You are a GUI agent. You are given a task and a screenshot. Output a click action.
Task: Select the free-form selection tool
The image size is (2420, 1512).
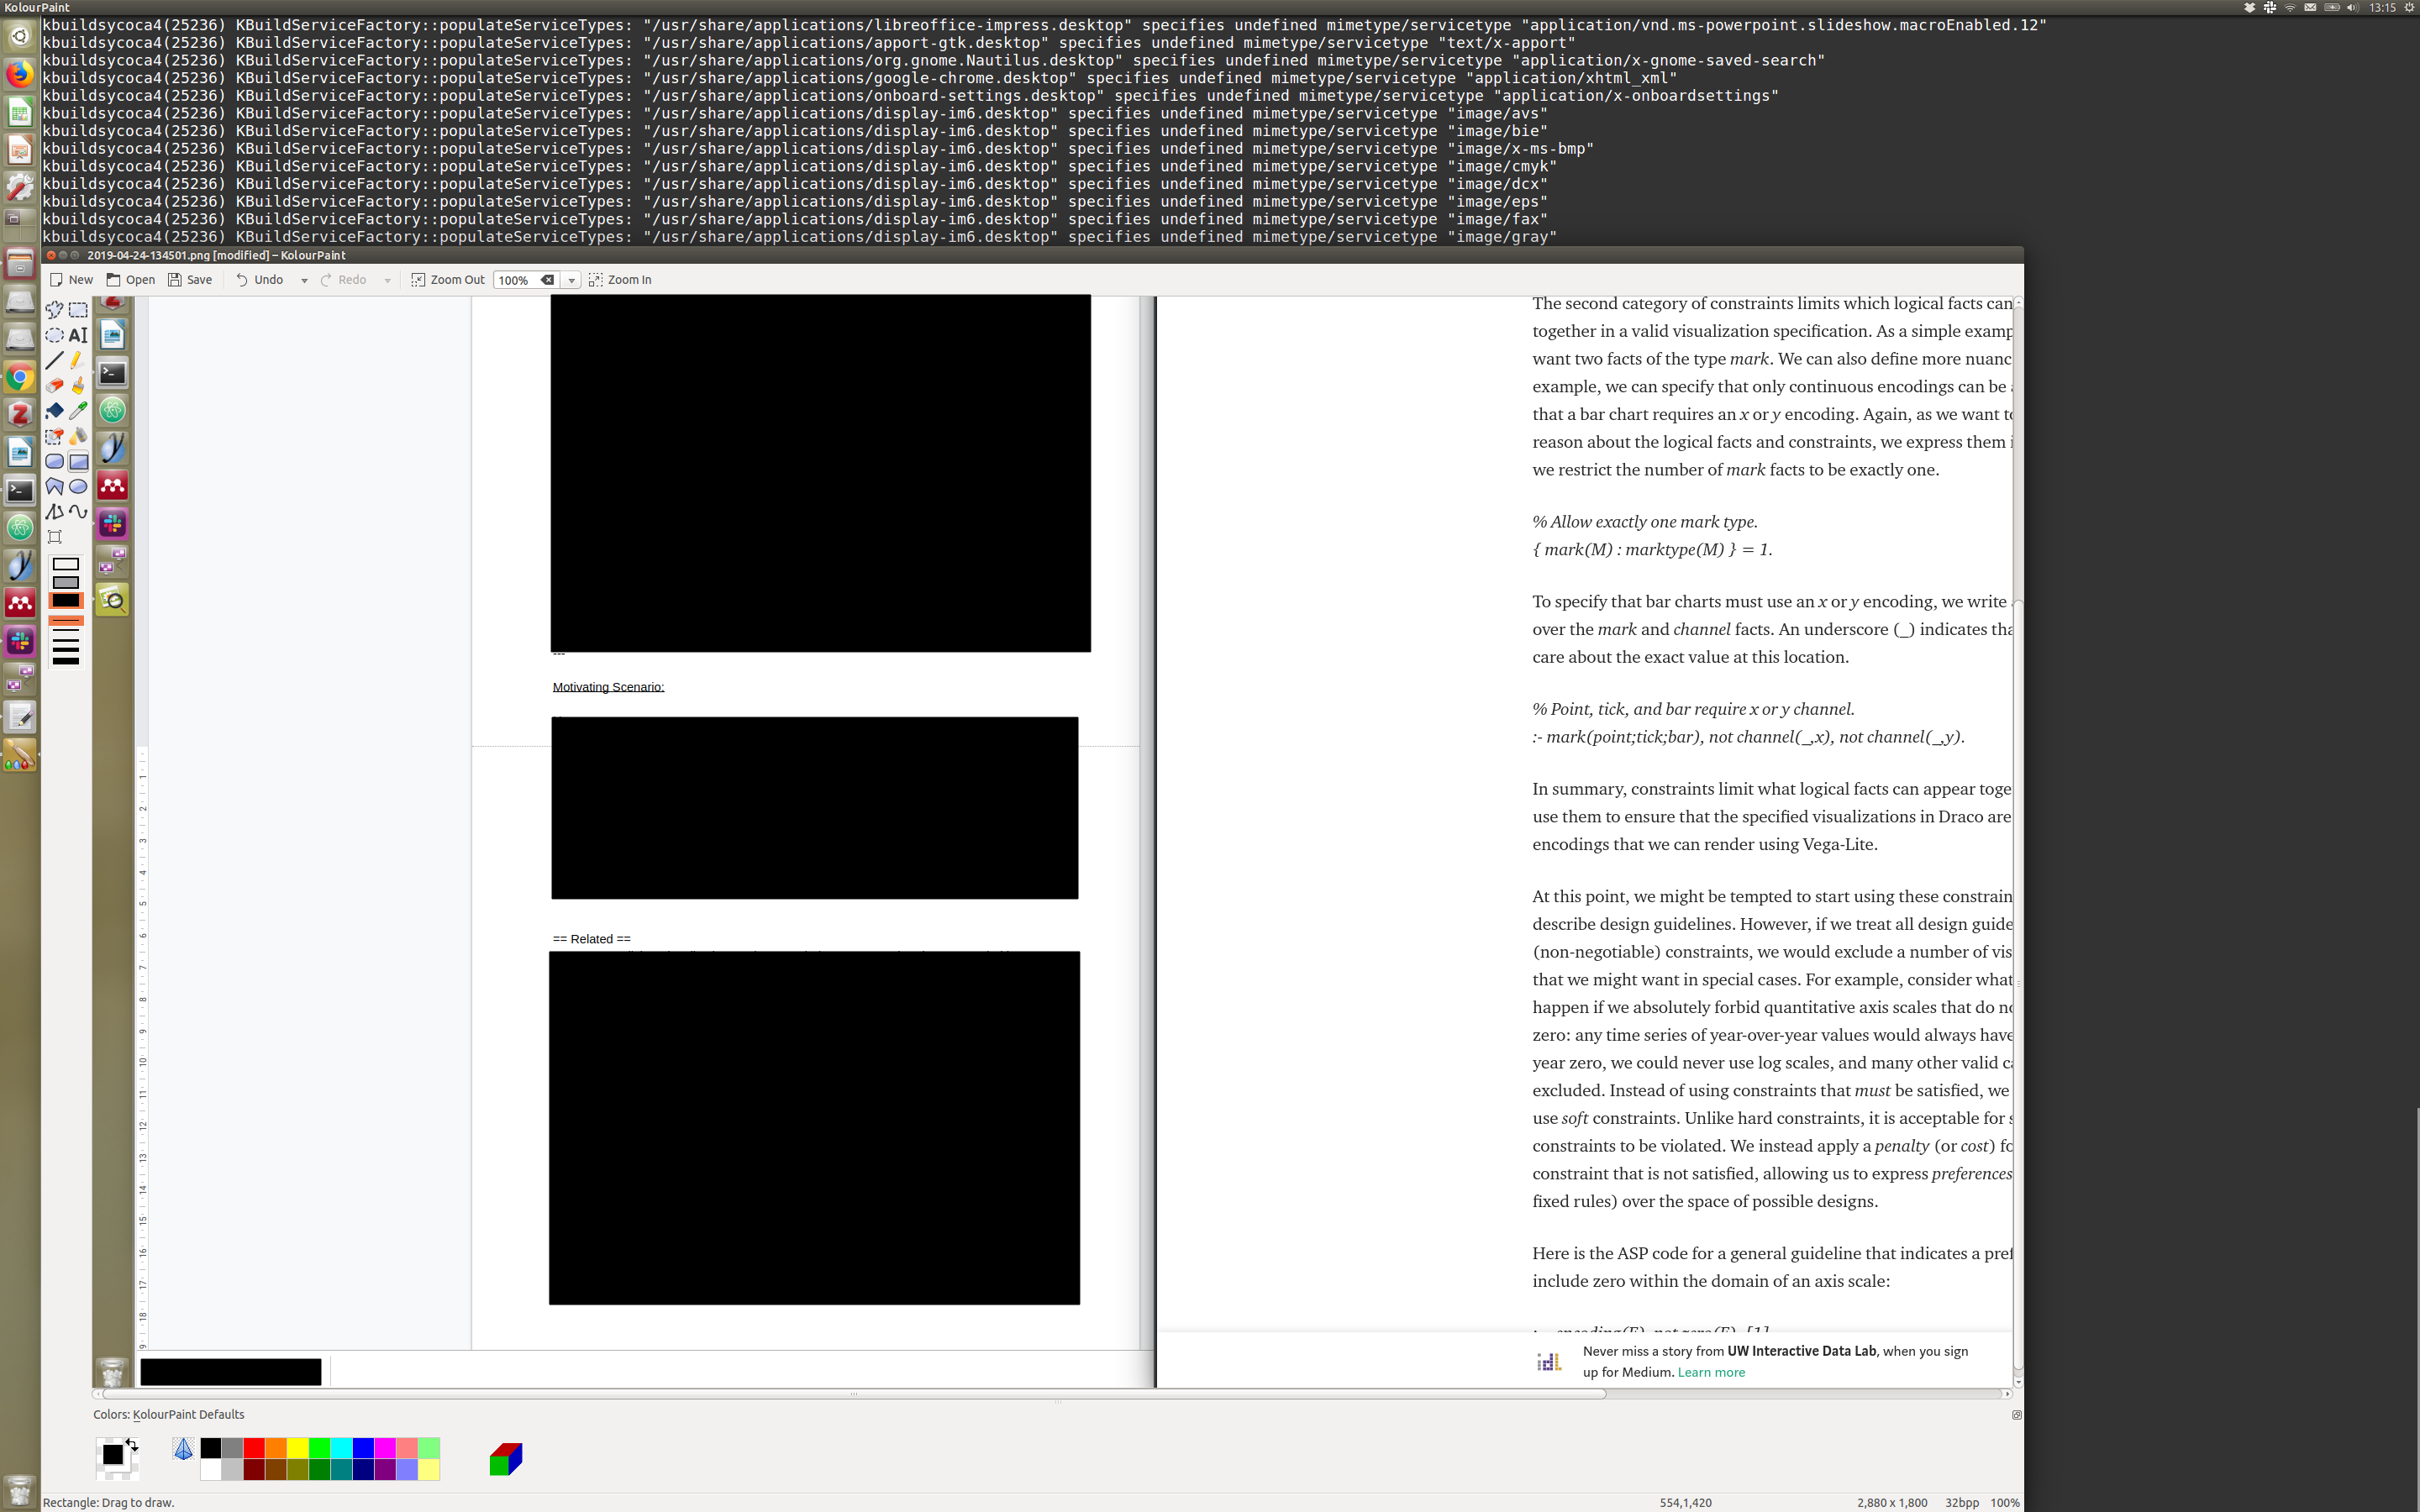54,310
